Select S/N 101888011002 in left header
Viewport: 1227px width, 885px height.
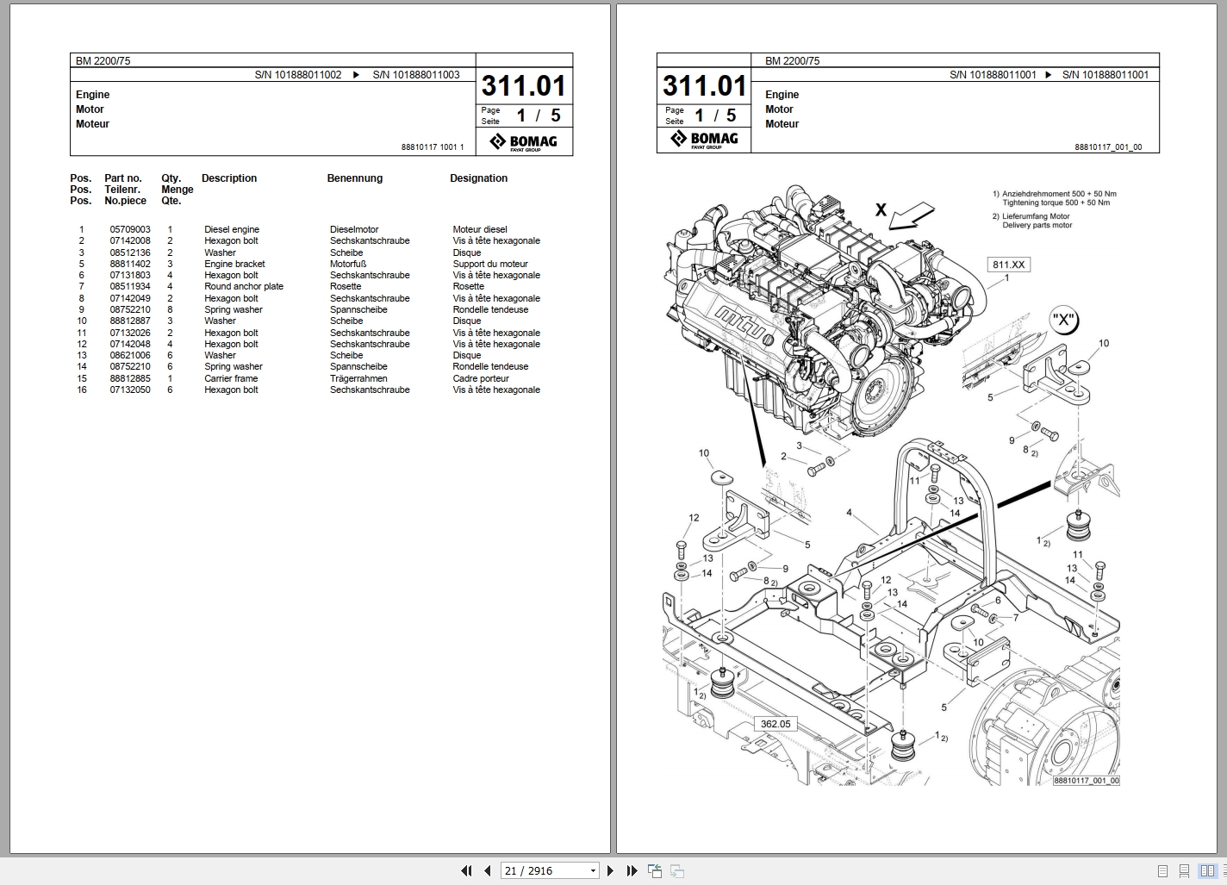tap(298, 75)
